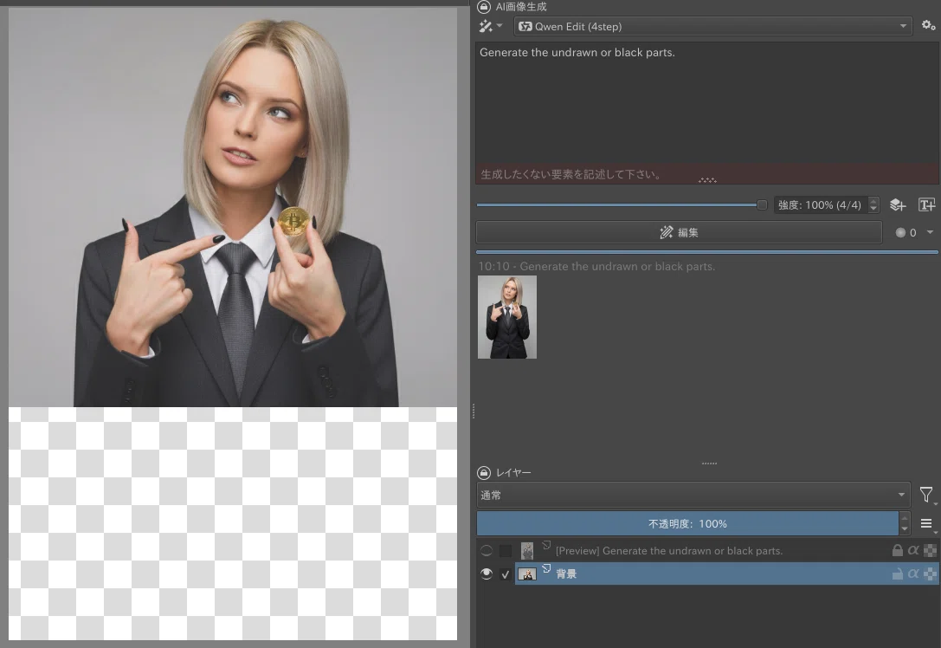The width and height of the screenshot is (941, 648).
Task: Toggle inherit alpha on the [Preview] layer
Action: click(913, 550)
